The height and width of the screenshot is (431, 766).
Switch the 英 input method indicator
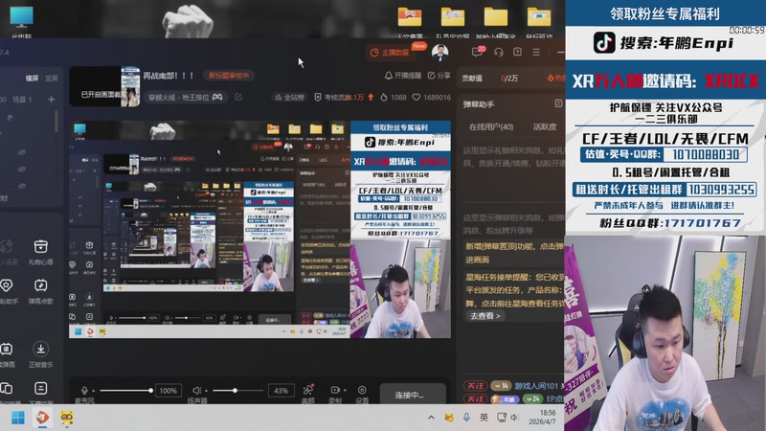[x=484, y=418]
